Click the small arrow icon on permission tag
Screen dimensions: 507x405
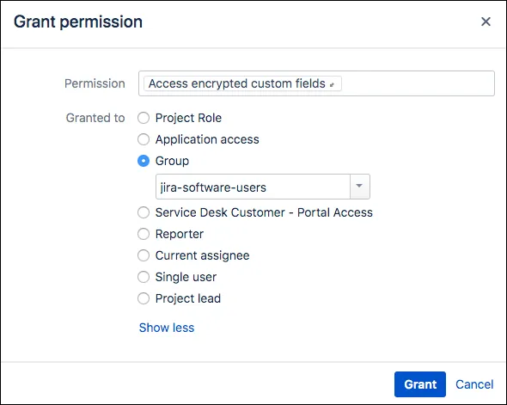(332, 85)
